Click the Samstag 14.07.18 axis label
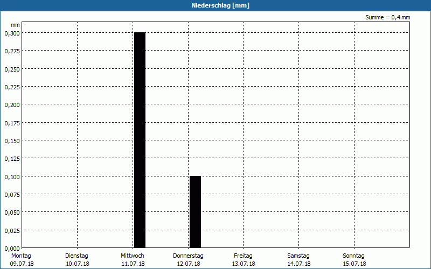The image size is (431, 269). (x=299, y=260)
